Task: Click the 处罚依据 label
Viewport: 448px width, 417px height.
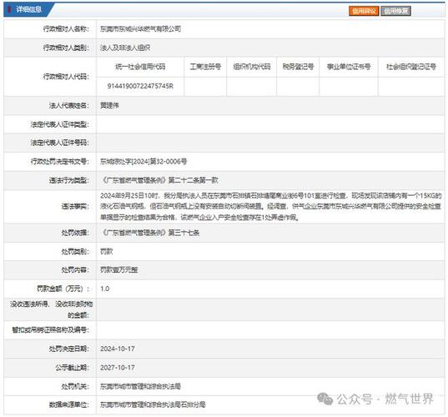Action: pos(75,233)
